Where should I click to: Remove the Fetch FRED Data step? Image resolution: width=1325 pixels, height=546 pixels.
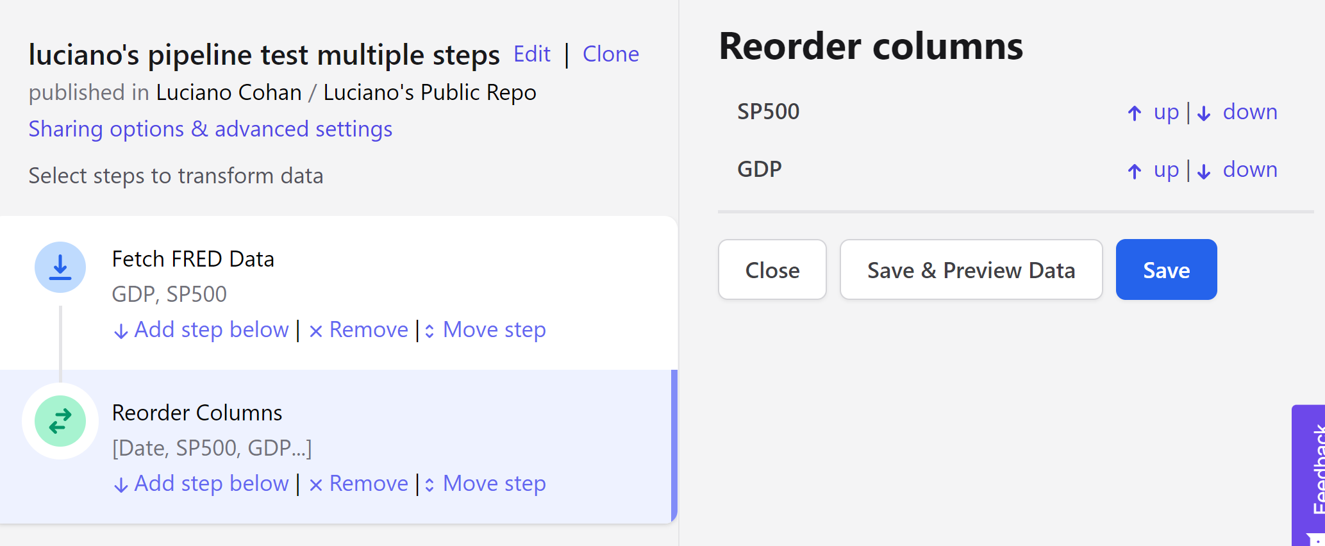[359, 330]
